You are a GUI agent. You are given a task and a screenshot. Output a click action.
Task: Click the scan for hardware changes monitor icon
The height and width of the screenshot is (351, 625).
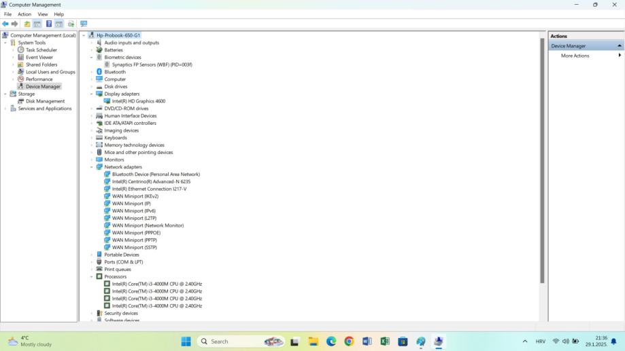pos(84,24)
